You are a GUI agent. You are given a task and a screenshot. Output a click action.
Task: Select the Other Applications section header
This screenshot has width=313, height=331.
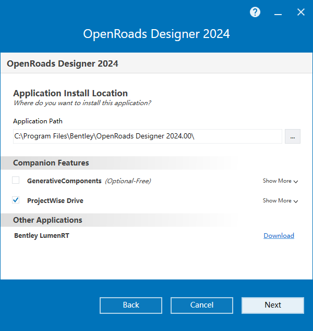click(47, 220)
